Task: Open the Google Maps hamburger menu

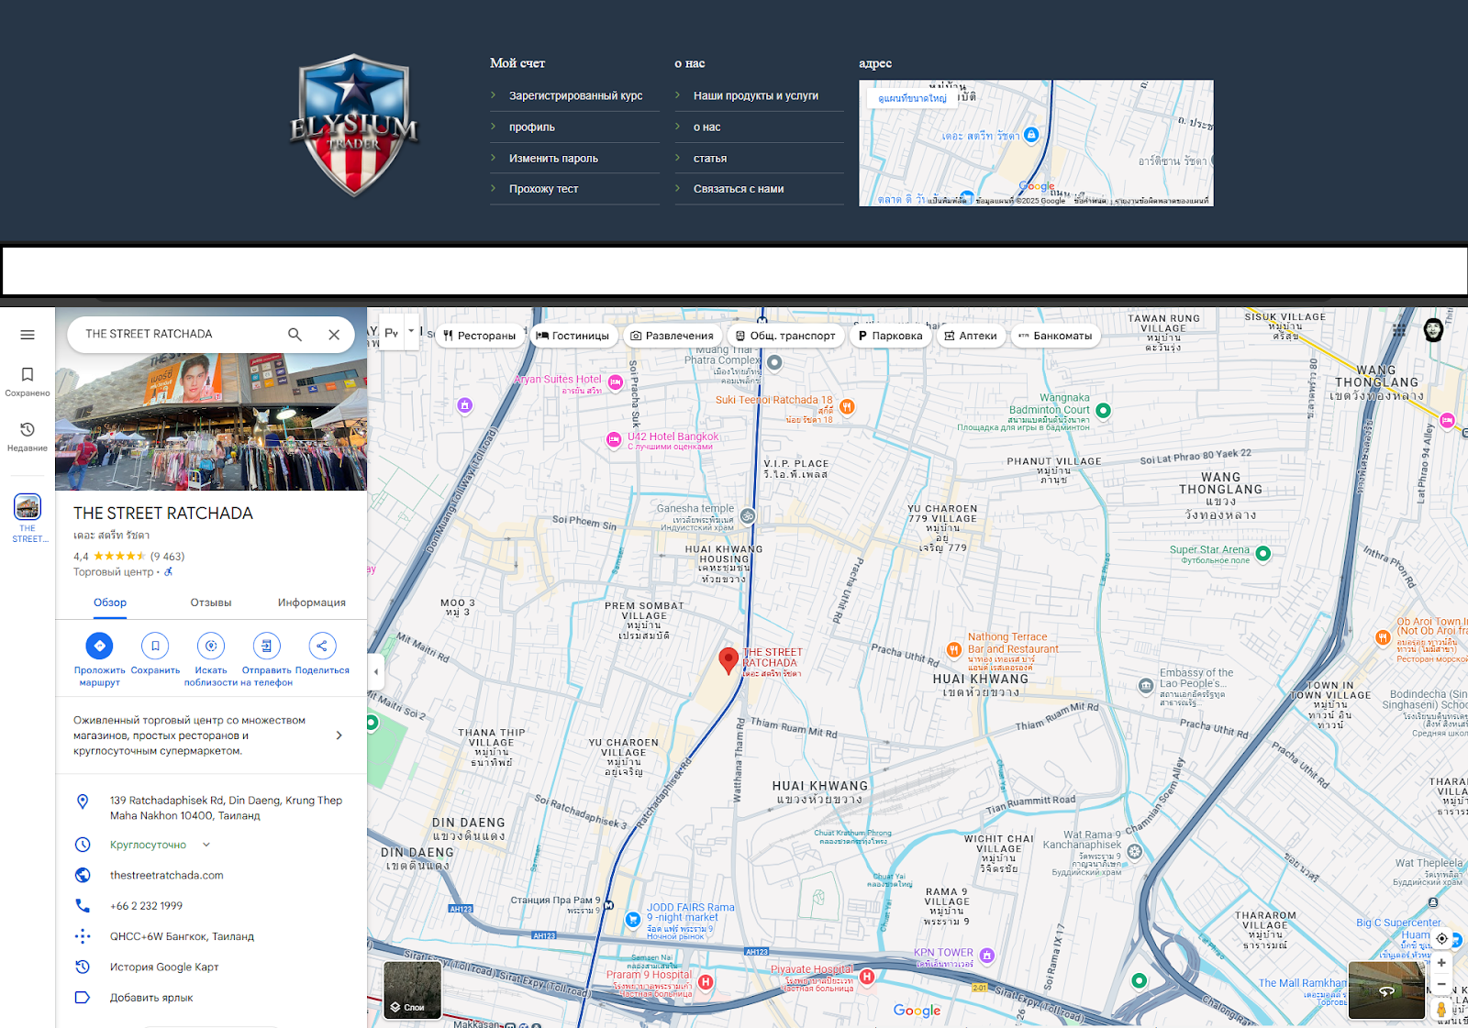Action: point(28,335)
